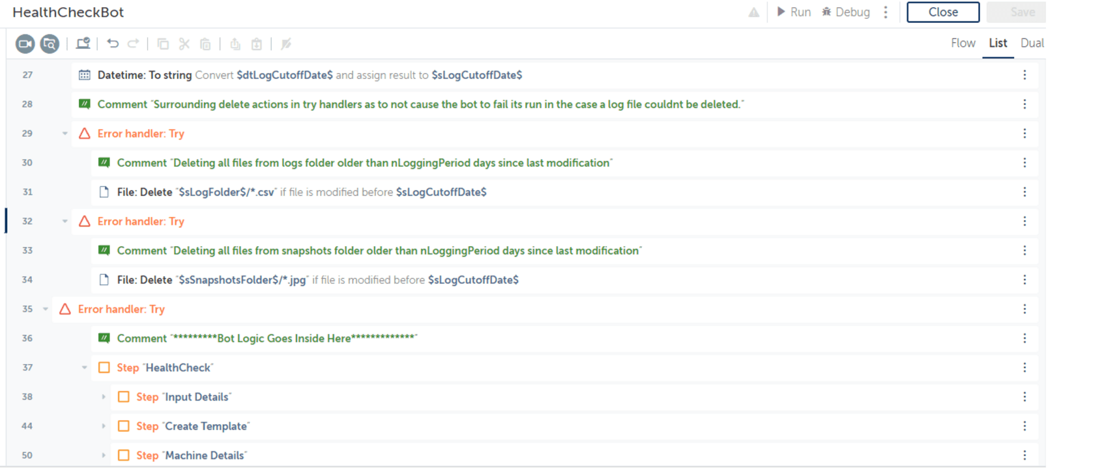Cut selected action with scissors icon

tap(184, 44)
